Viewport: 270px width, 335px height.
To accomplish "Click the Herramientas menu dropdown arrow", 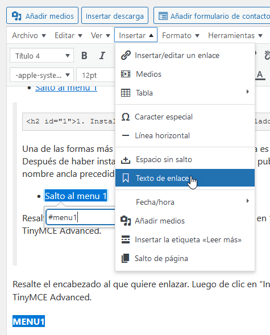I will [x=260, y=36].
